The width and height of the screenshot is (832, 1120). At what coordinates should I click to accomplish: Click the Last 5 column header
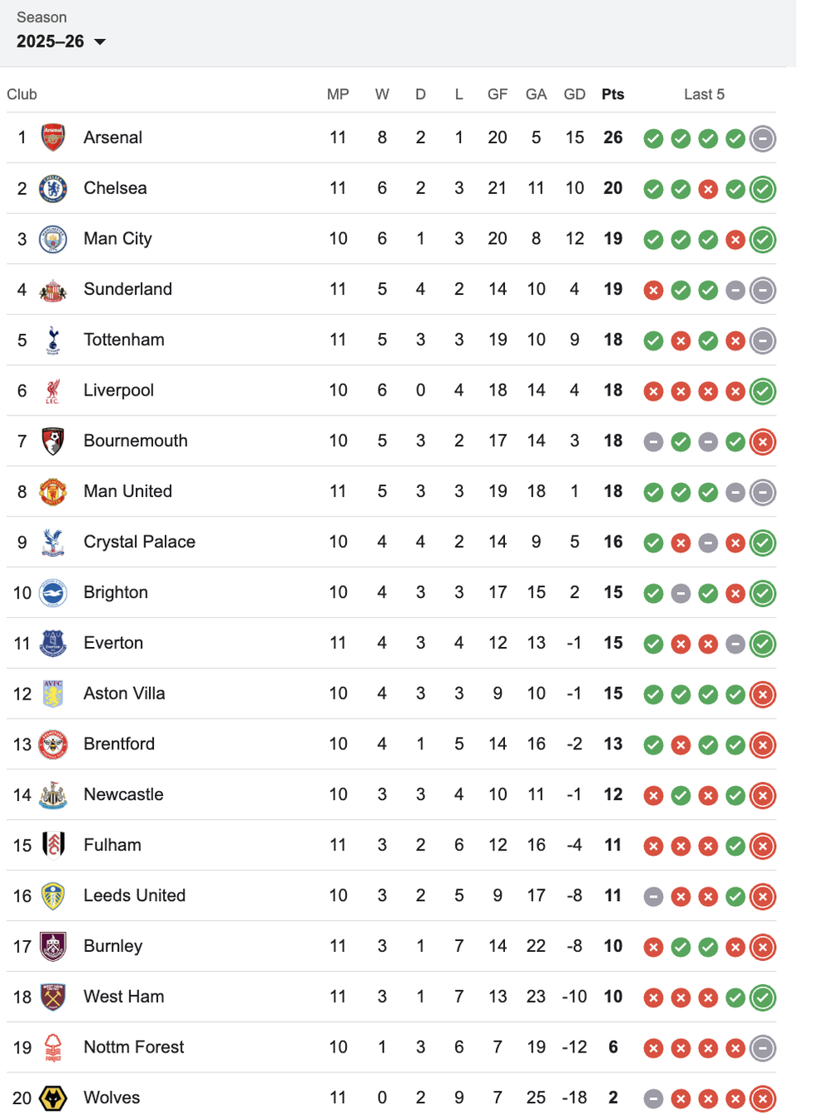click(704, 94)
